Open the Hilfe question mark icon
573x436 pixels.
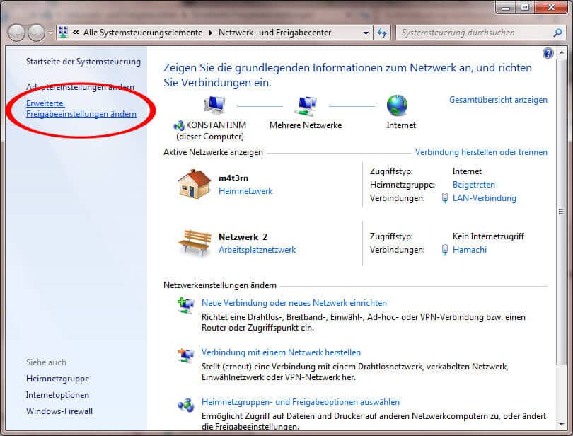(547, 53)
